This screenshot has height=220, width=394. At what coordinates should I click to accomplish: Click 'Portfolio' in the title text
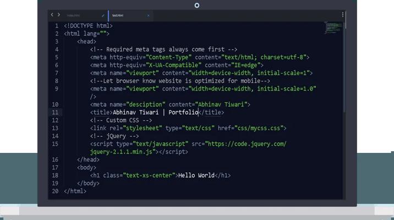[x=183, y=112]
